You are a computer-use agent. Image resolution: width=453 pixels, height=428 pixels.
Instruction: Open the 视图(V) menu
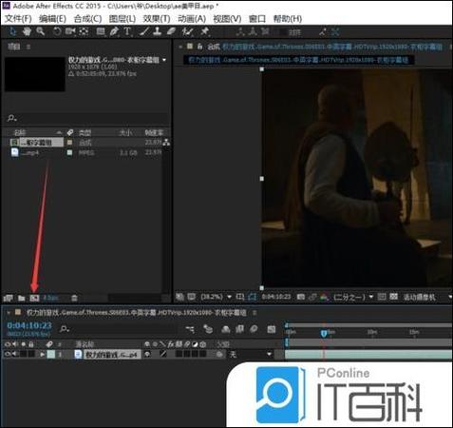pos(227,19)
